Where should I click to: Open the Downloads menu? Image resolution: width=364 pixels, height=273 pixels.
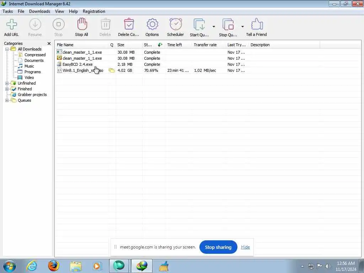point(39,11)
